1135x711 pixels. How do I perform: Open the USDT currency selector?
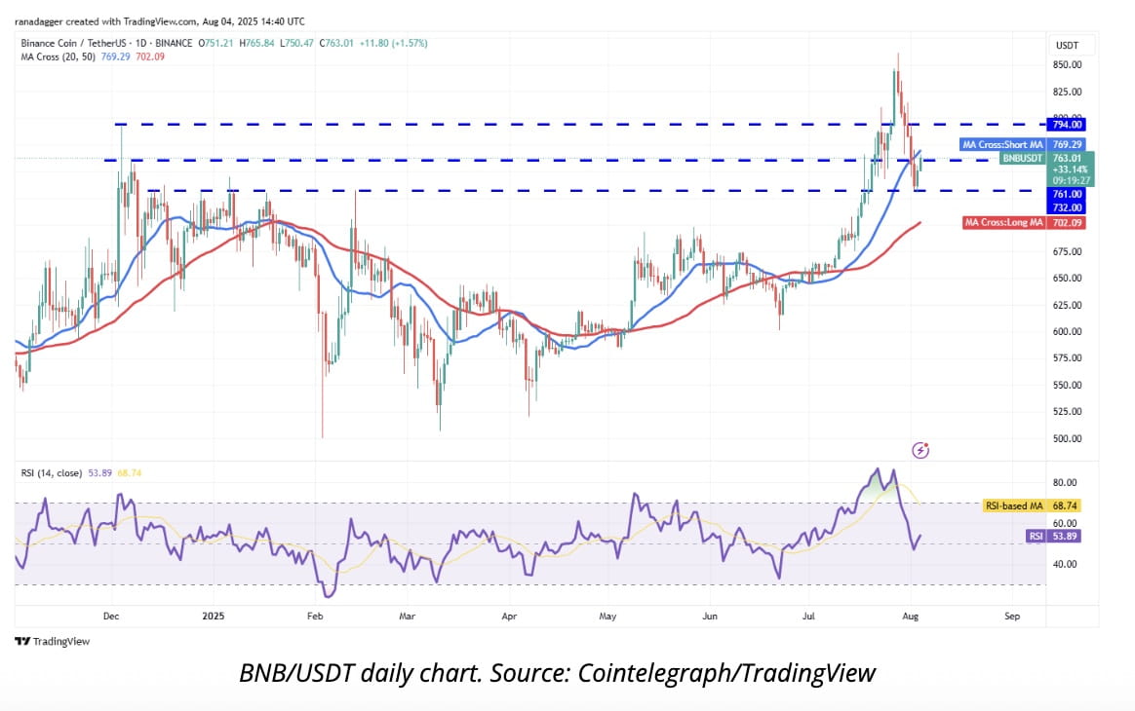tap(1072, 45)
